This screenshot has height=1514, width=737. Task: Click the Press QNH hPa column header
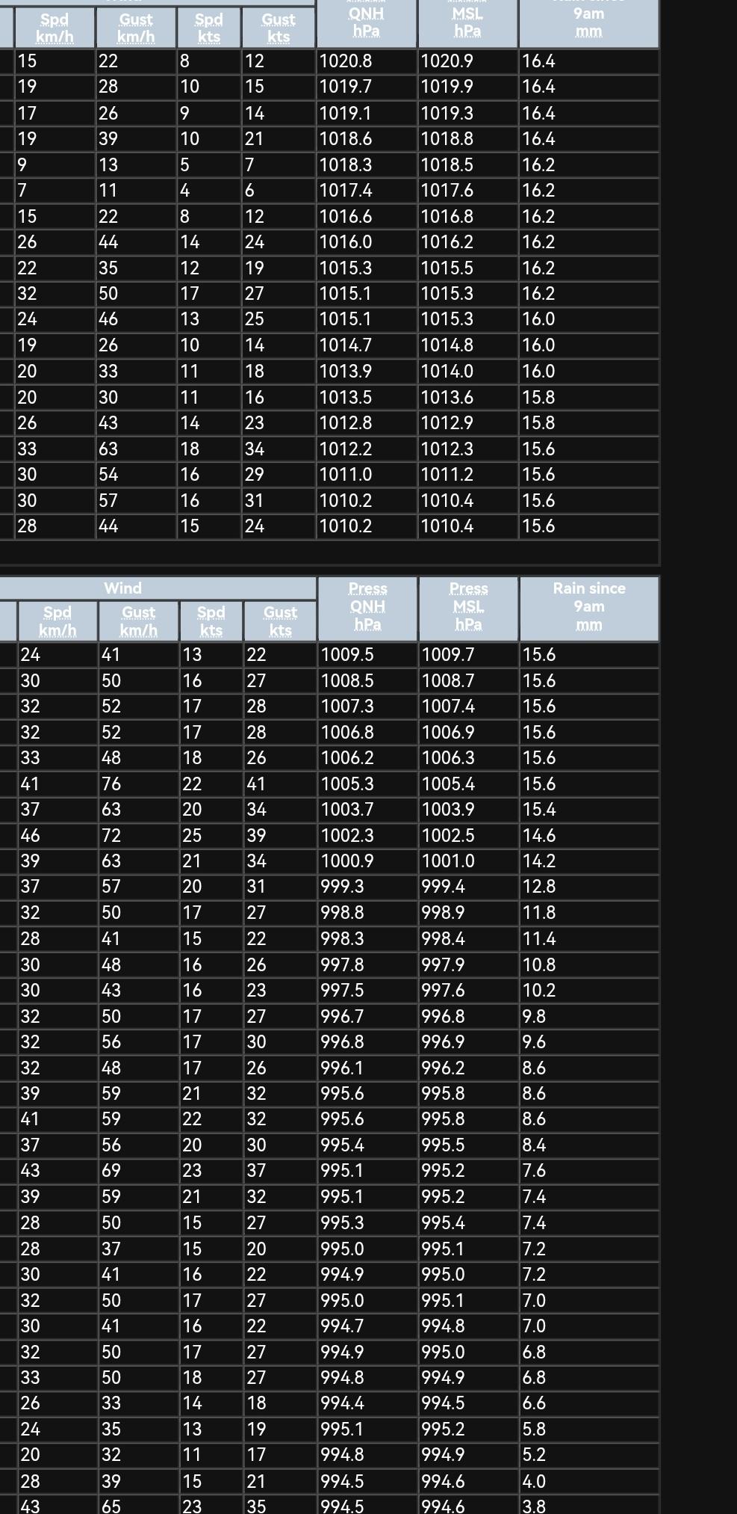(367, 606)
